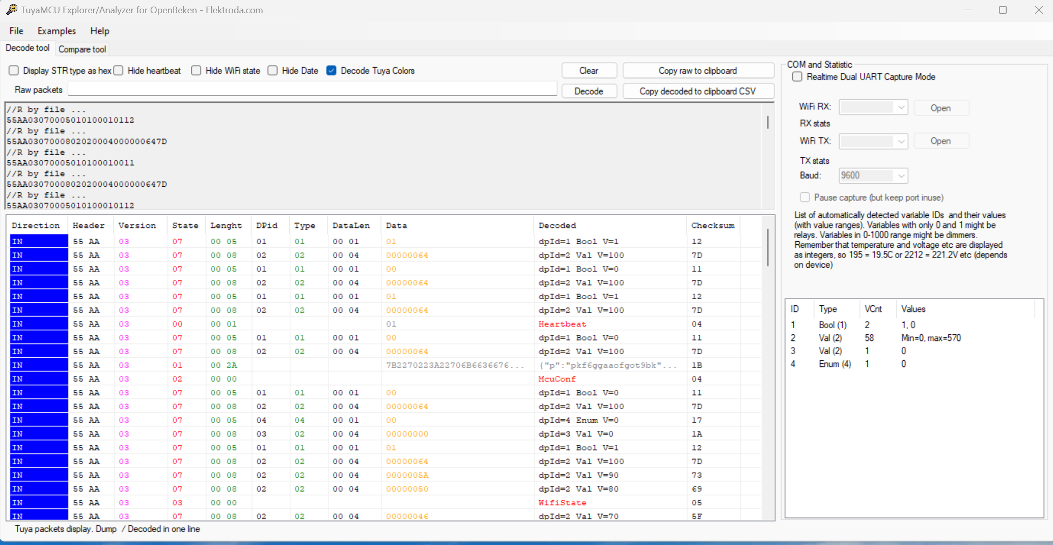The height and width of the screenshot is (545, 1053).
Task: Click the checksum value 5F
Action: click(697, 516)
